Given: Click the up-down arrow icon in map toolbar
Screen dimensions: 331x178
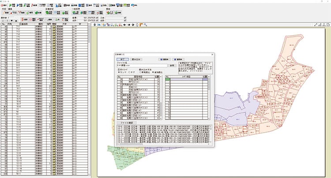Looking at the screenshot, I should tap(94, 25).
